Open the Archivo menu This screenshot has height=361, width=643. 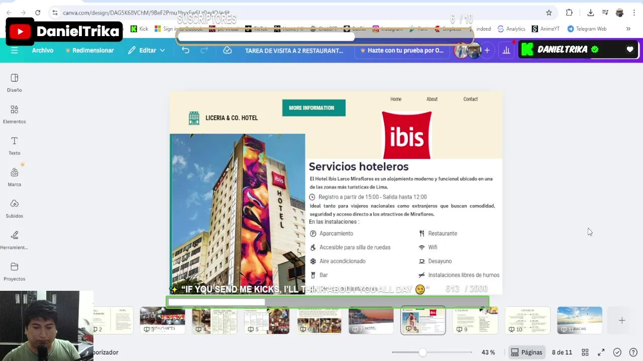pos(43,50)
